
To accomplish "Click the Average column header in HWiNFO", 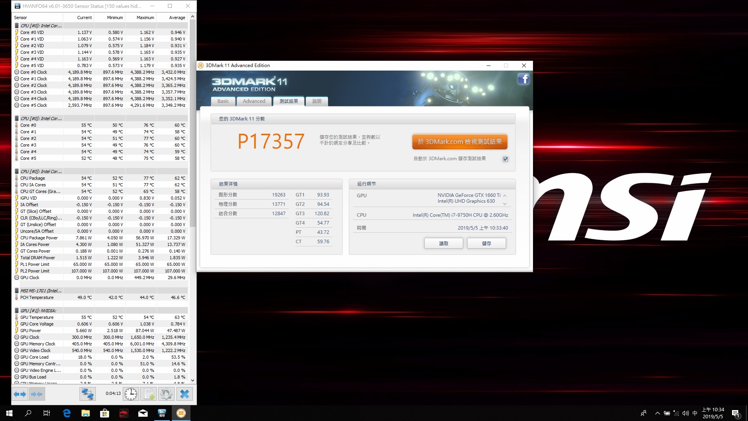I will click(172, 18).
